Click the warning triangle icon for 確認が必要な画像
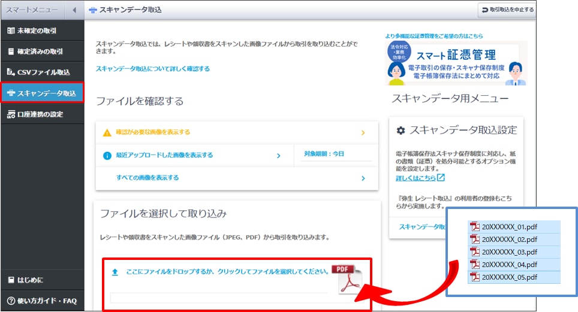 coord(107,132)
